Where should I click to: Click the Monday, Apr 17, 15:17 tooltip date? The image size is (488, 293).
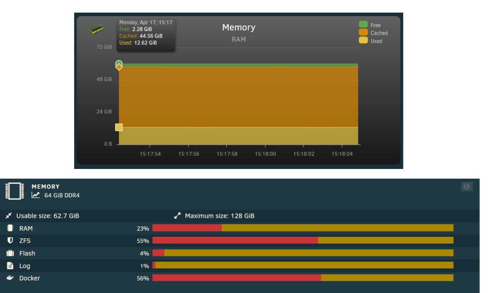[x=145, y=22]
